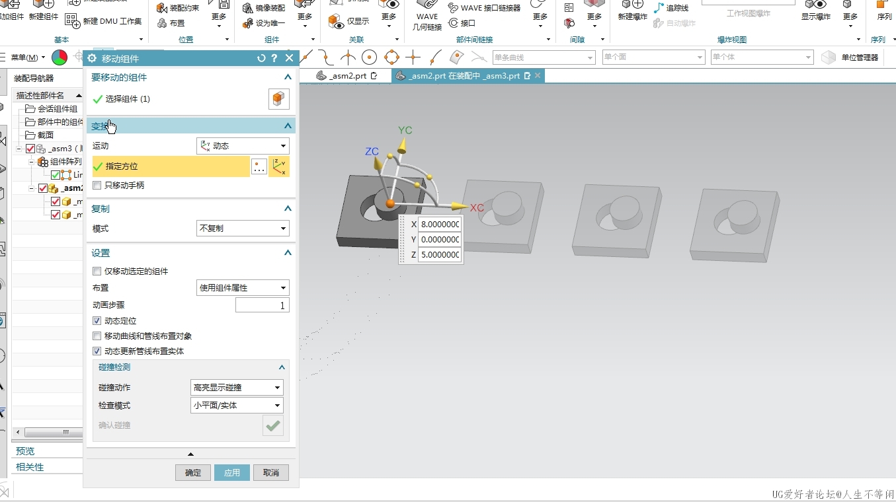The height and width of the screenshot is (502, 896).
Task: Click the 接口 interface icon
Action: pyautogui.click(x=453, y=23)
